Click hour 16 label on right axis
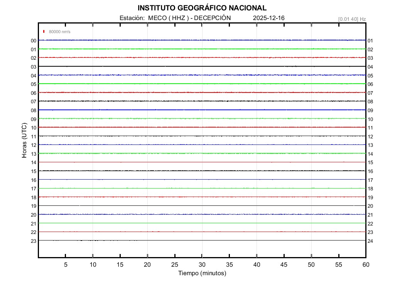395x296 pixels. coord(370,171)
